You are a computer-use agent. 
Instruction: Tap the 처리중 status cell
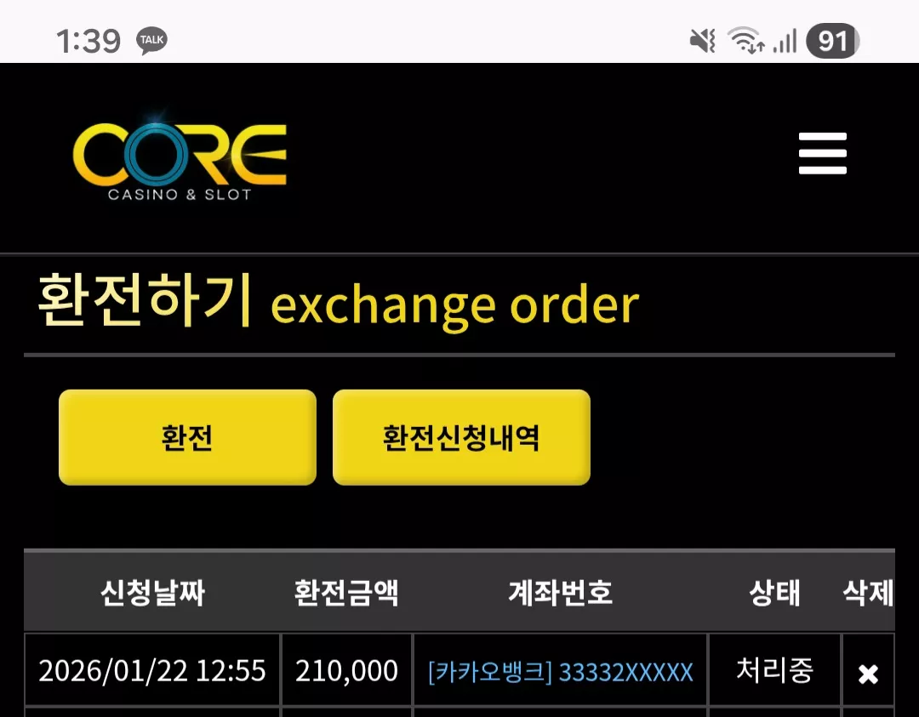[x=775, y=669]
